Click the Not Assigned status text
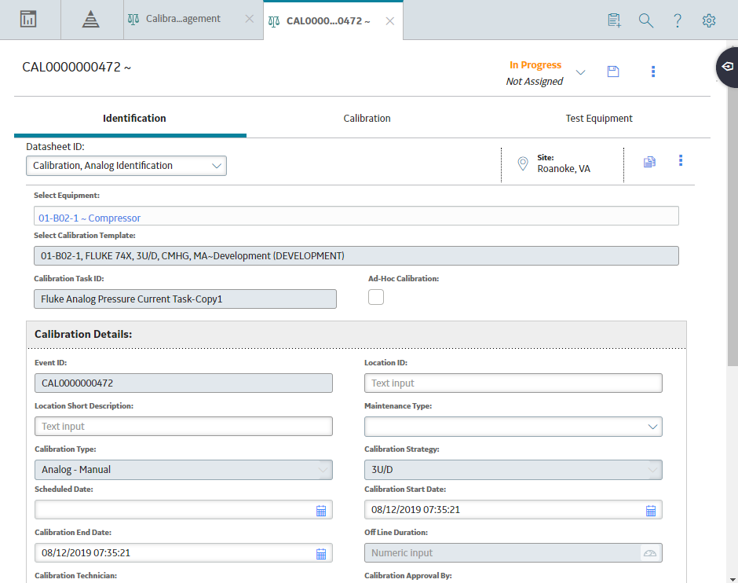 pyautogui.click(x=534, y=82)
